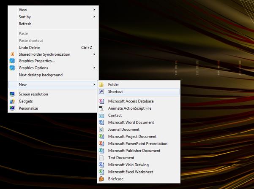This screenshot has height=189, width=254.
Task: Expand Shared Folder Synchronization submenu arrow
Action: (x=94, y=54)
